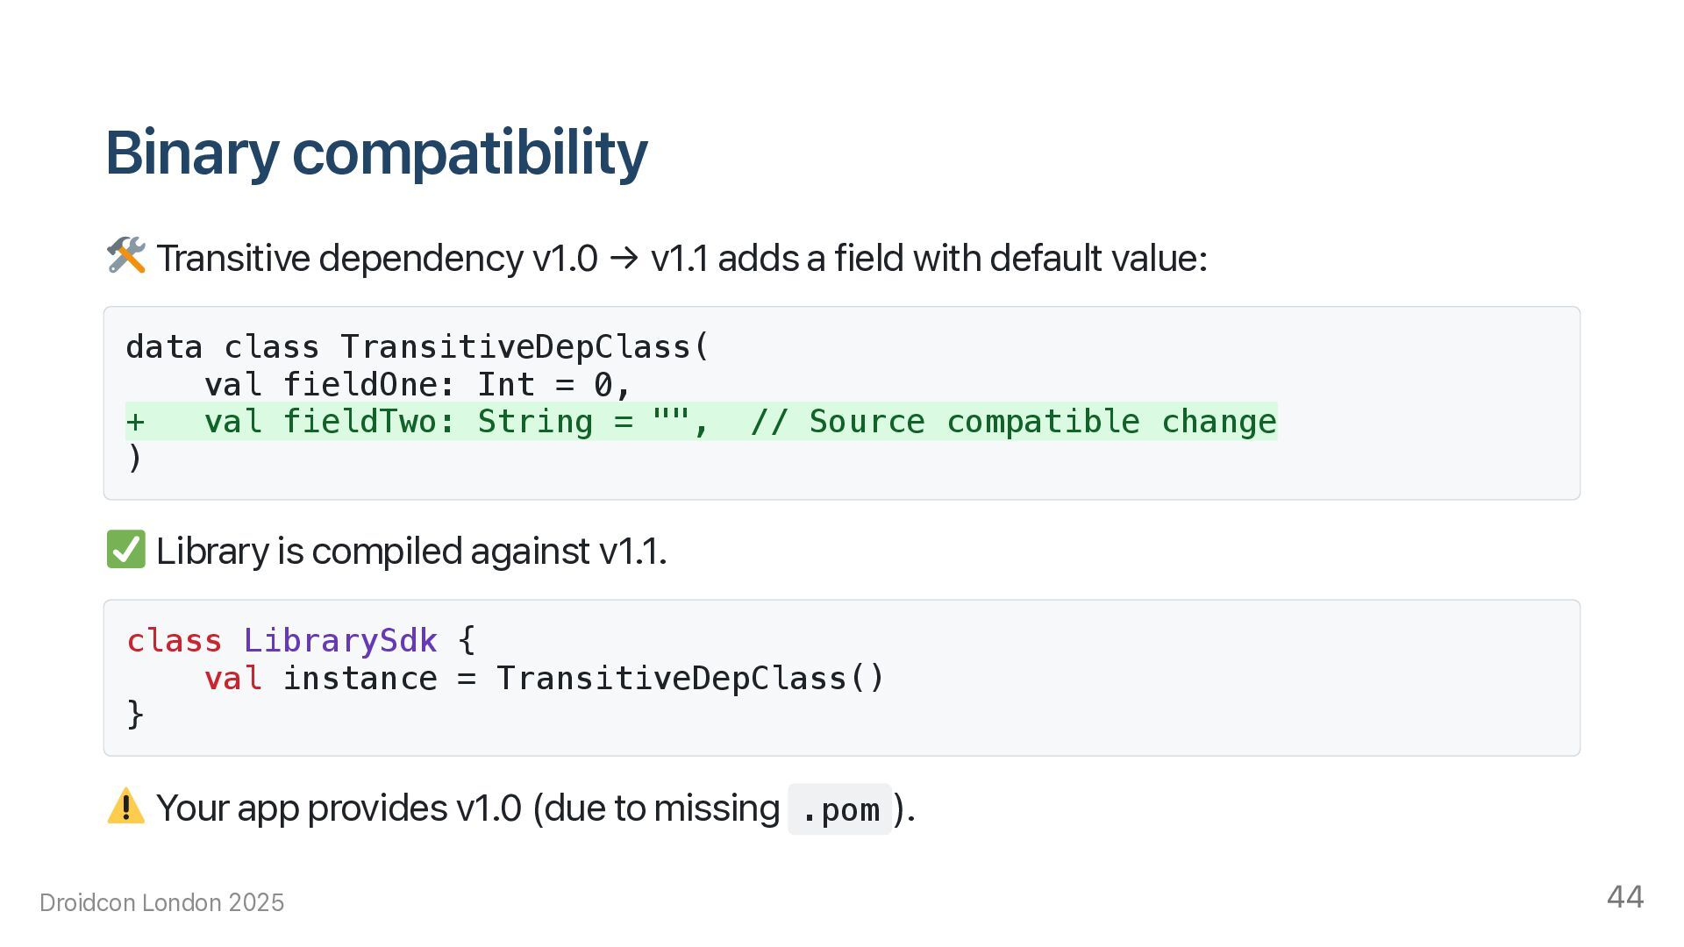Click the yellow warning triangle icon
Screen dimensions: 1684x947
(x=125, y=807)
